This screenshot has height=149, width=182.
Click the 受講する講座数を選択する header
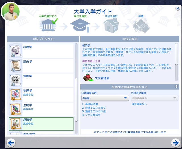(130, 87)
